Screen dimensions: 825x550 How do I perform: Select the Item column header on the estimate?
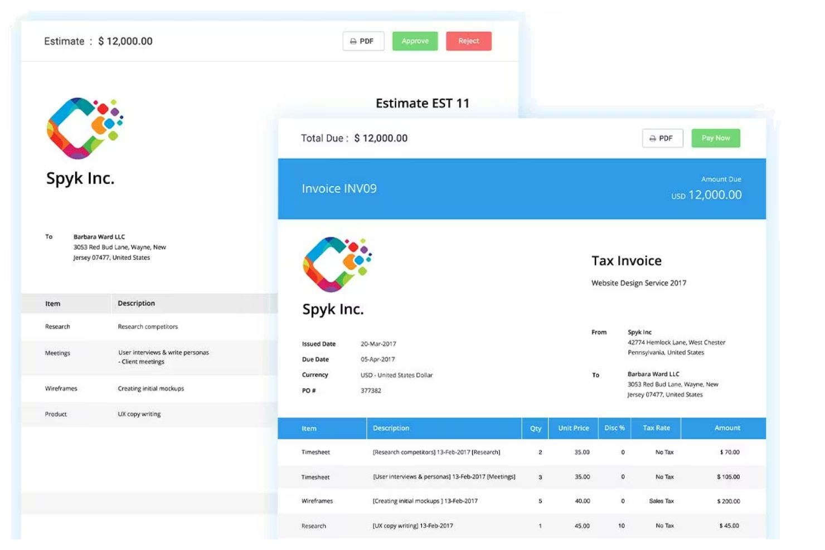pyautogui.click(x=52, y=303)
